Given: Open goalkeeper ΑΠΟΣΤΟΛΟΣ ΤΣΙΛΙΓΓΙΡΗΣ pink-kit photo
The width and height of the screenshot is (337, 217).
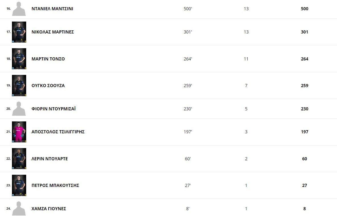Looking at the screenshot, I should pos(19,132).
